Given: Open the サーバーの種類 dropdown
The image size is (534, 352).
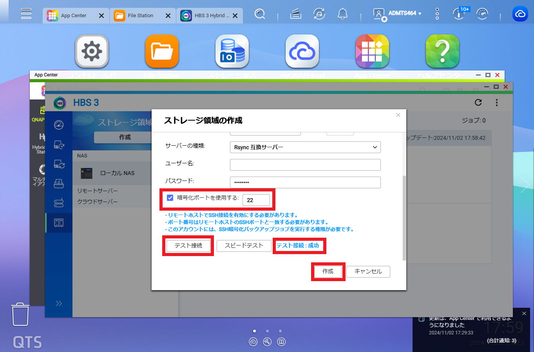Looking at the screenshot, I should click(305, 147).
